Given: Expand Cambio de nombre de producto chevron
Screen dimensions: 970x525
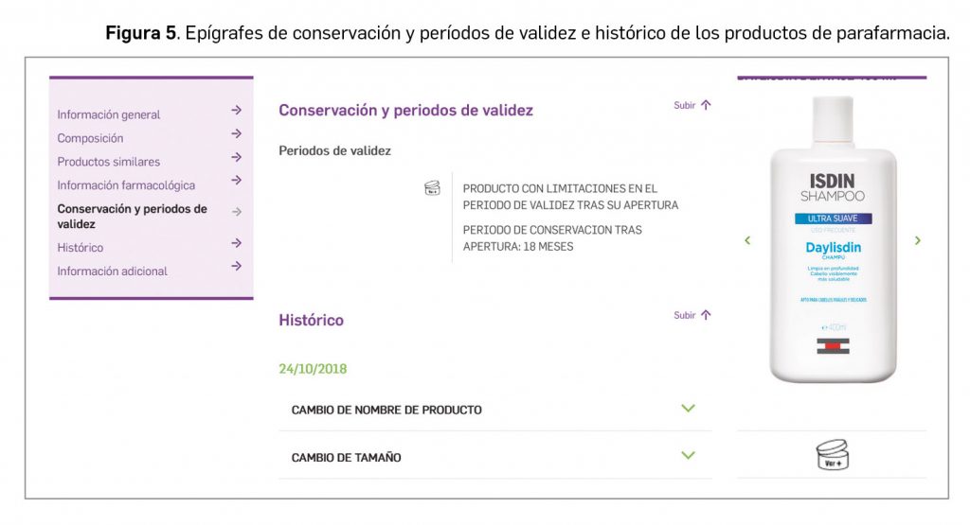Looking at the screenshot, I should pos(689,409).
